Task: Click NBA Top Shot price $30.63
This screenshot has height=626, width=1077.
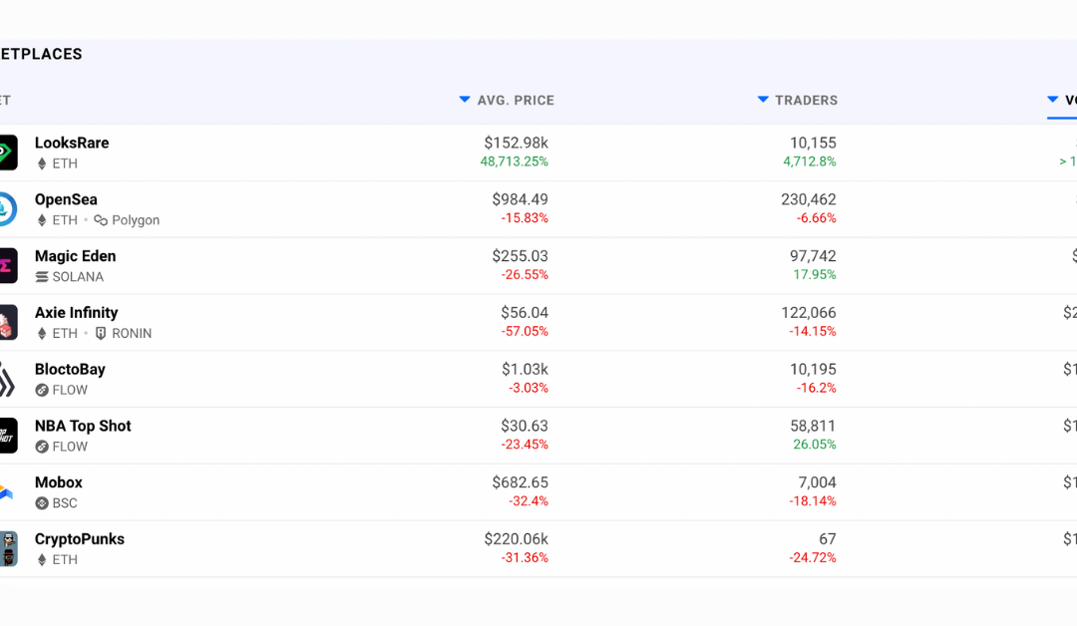Action: [x=525, y=427]
